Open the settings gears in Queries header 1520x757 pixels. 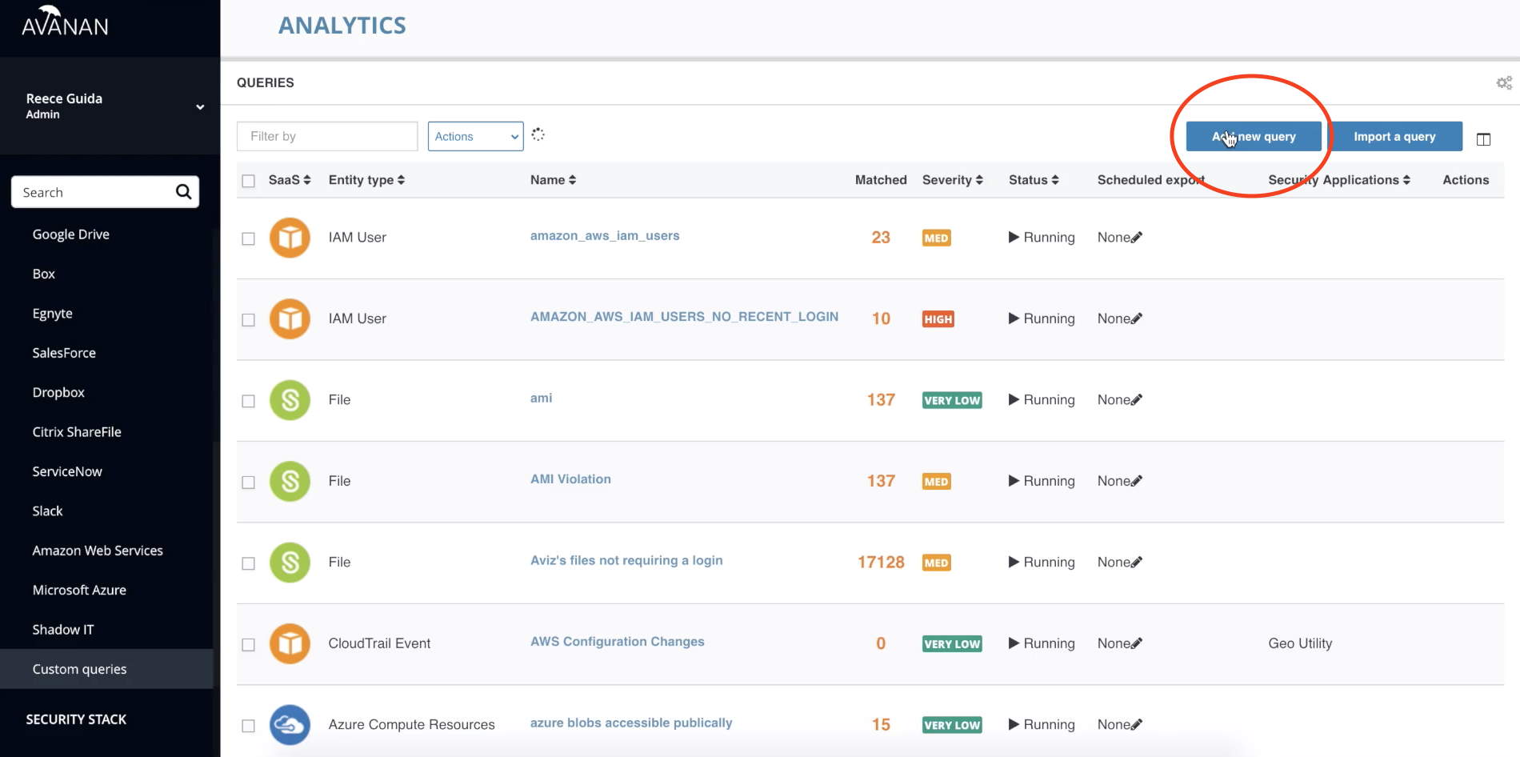tap(1504, 82)
